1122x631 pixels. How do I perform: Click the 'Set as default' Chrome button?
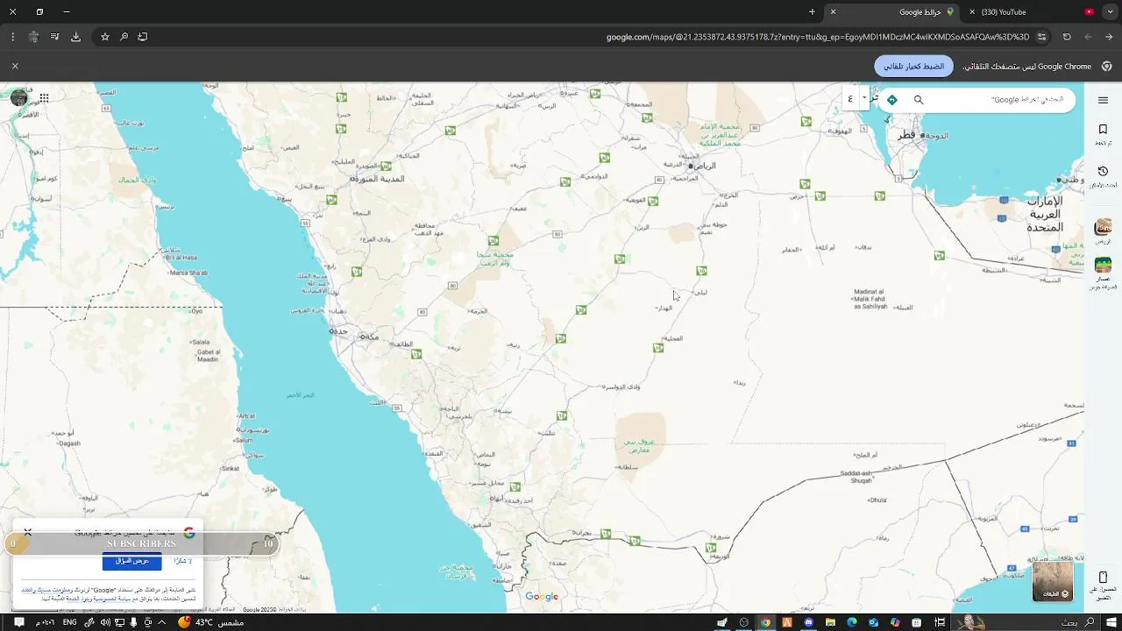[x=914, y=67]
